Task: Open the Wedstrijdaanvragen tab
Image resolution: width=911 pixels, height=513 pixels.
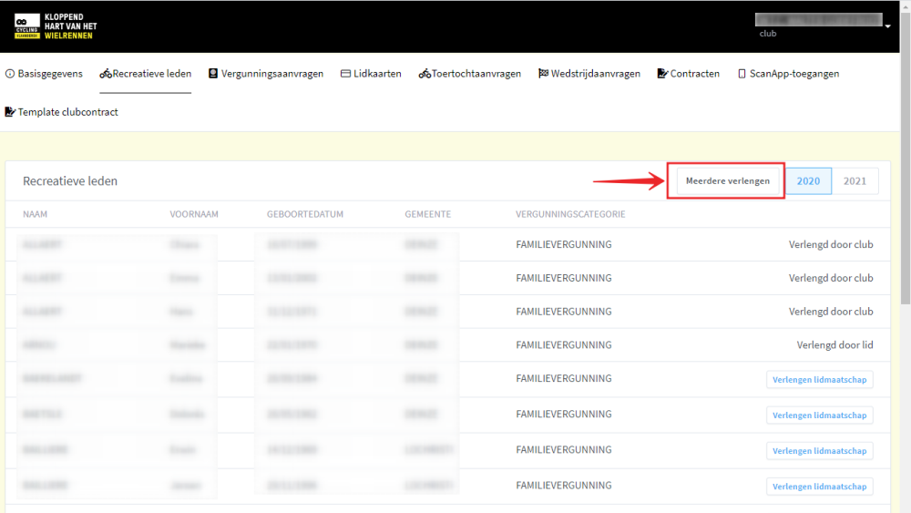Action: pyautogui.click(x=589, y=74)
